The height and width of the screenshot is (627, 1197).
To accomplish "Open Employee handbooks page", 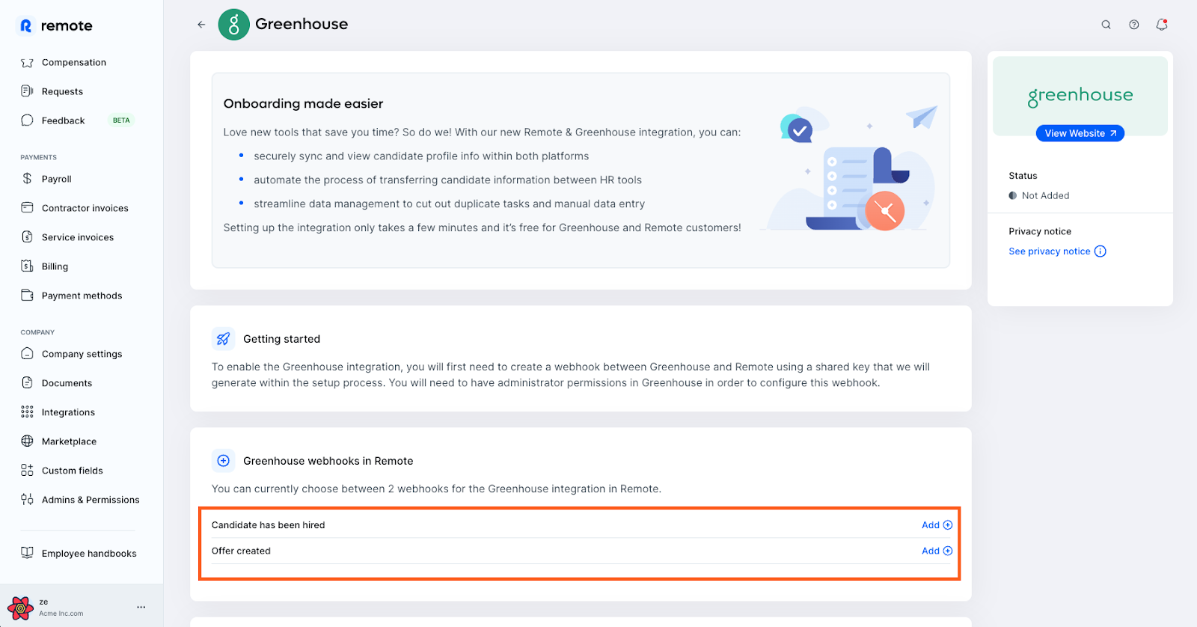I will (89, 554).
